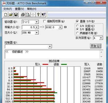Save results with the floppy disk icon
This screenshot has height=103, width=108.
(16, 14)
